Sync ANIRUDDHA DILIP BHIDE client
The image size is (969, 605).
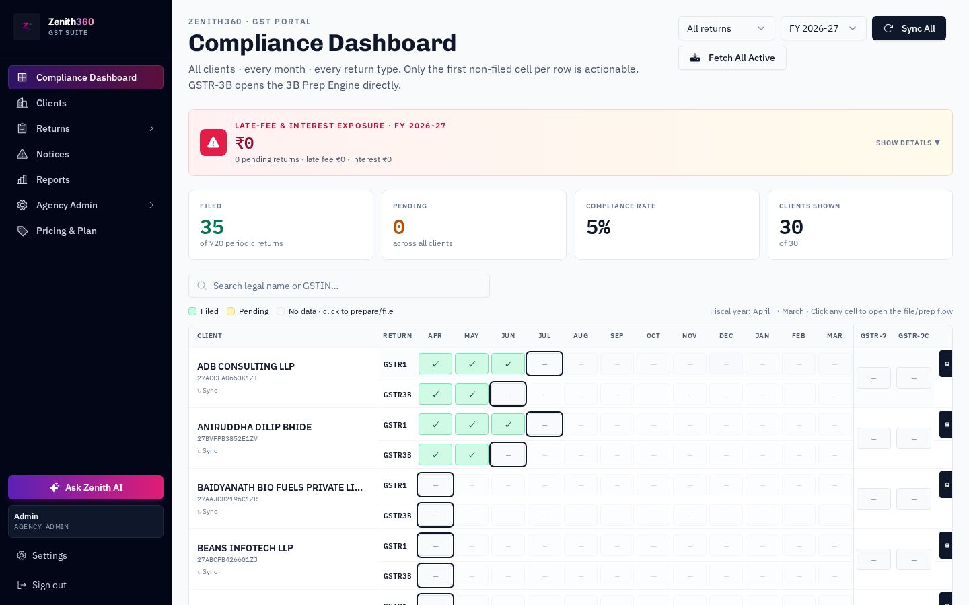pyautogui.click(x=207, y=451)
